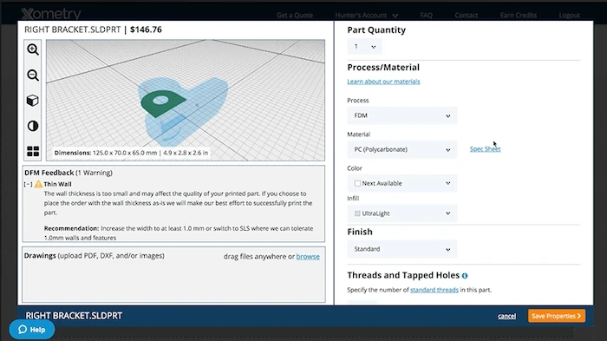607x341 pixels.
Task: Open the Infill dropdown showing UltraLight
Action: (401, 213)
